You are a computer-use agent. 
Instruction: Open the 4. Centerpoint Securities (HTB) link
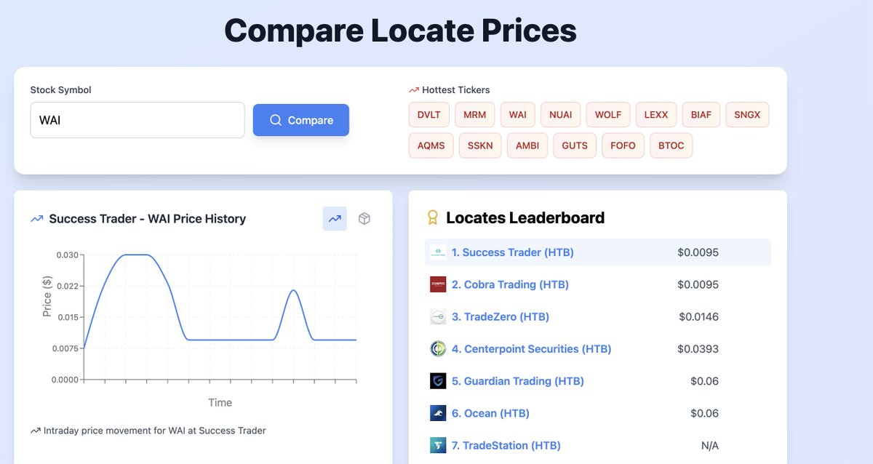pos(531,348)
